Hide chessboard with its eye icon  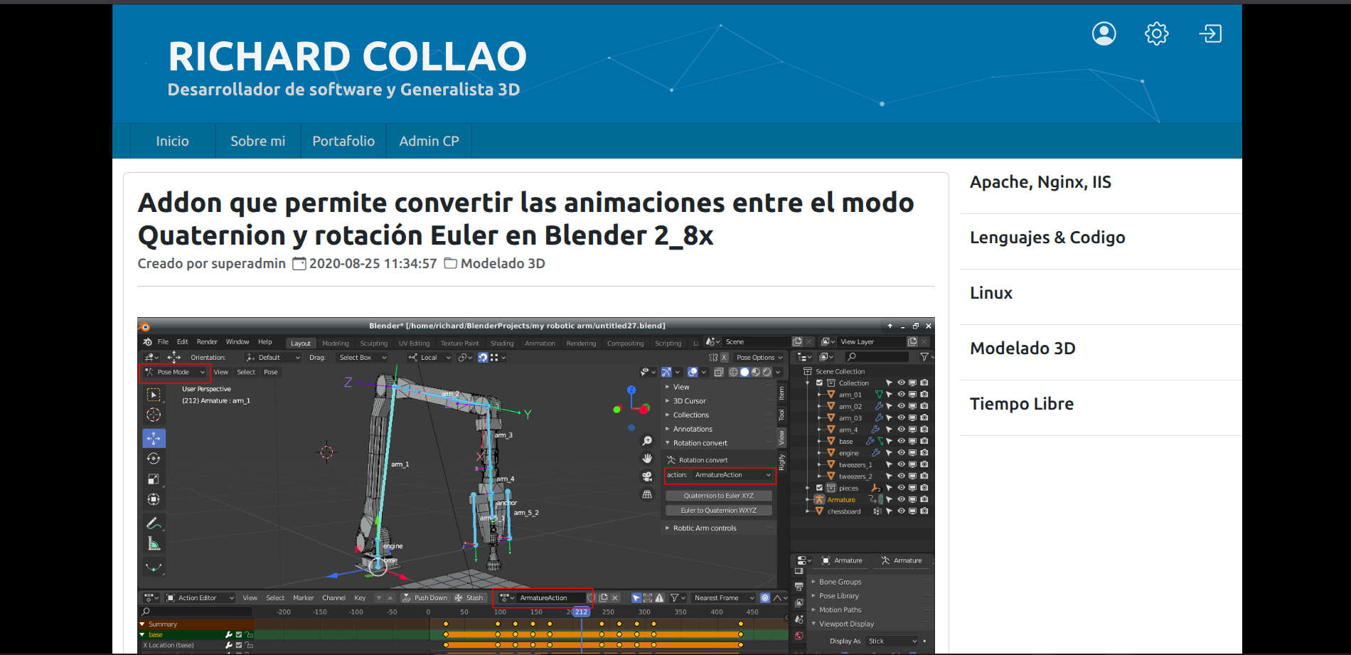pos(901,511)
